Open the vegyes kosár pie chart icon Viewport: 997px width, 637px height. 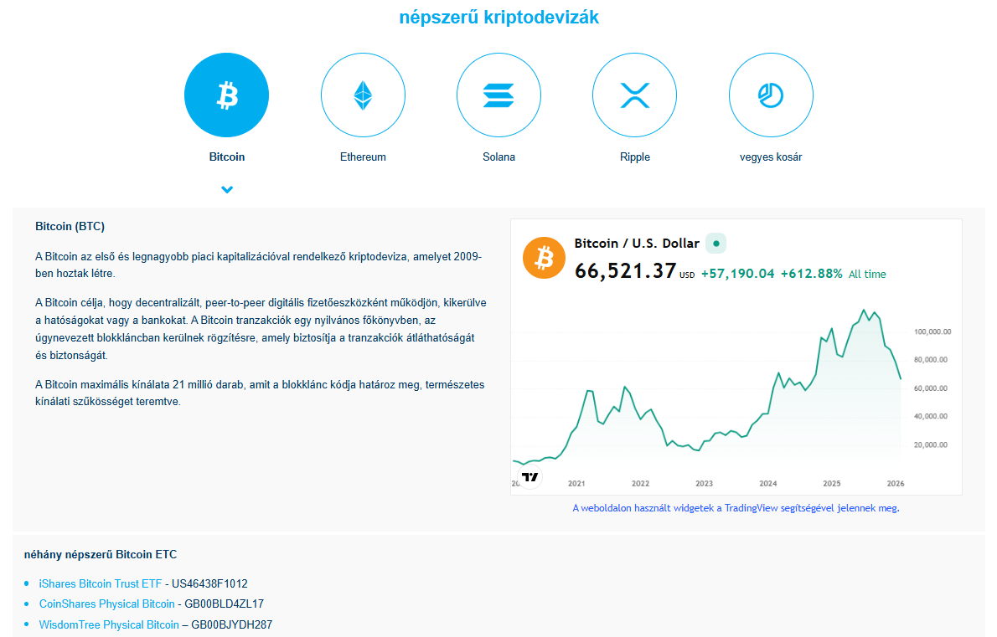click(770, 95)
